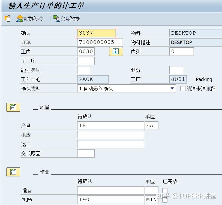Image resolution: width=222 pixels, height=205 pixels.
Task: Click the leftmost clipboard transfer icon in toolbar
Action: tap(8, 19)
